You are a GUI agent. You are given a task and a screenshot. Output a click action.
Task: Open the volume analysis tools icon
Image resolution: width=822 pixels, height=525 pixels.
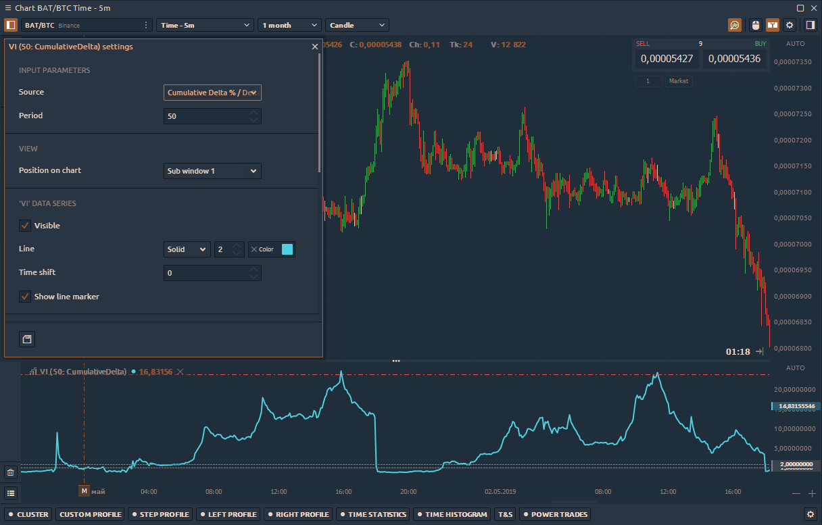tap(735, 25)
